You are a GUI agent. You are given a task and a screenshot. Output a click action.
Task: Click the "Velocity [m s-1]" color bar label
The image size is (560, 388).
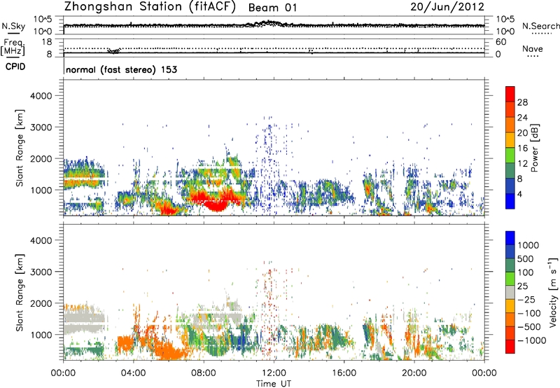pyautogui.click(x=553, y=292)
